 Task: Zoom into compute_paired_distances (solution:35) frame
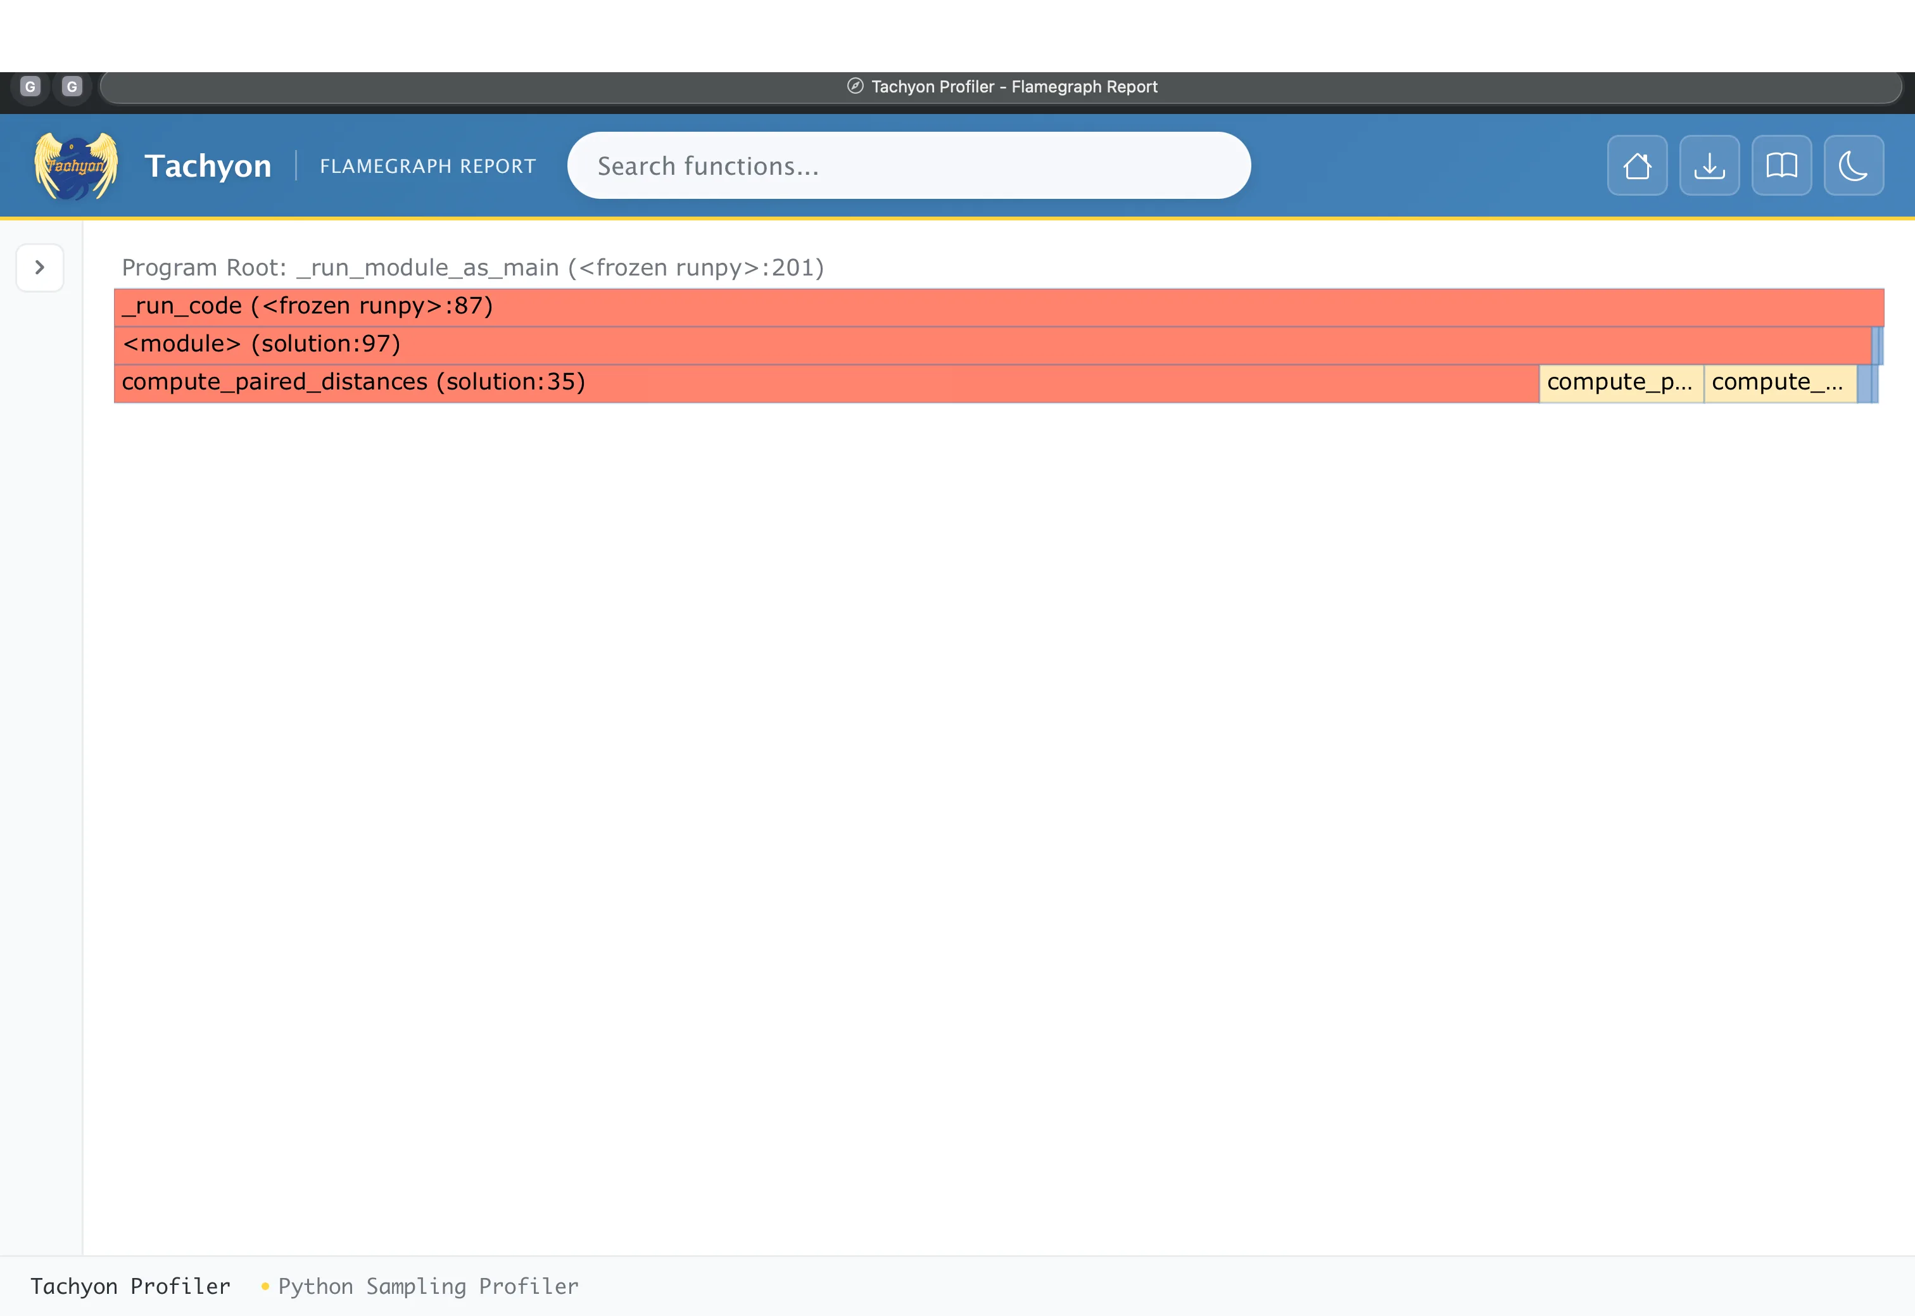tap(826, 383)
